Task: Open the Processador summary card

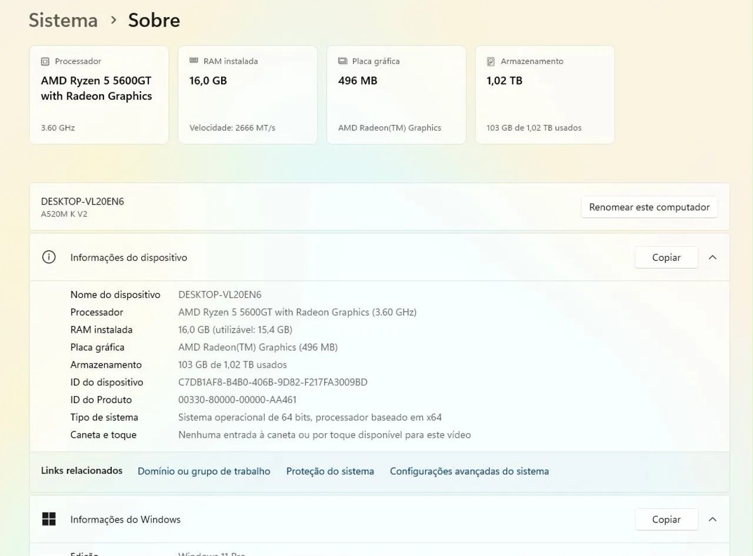Action: 99,95
